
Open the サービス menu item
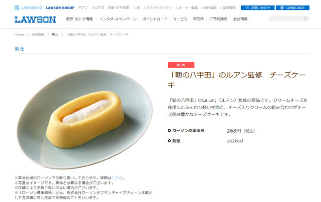click(180, 19)
